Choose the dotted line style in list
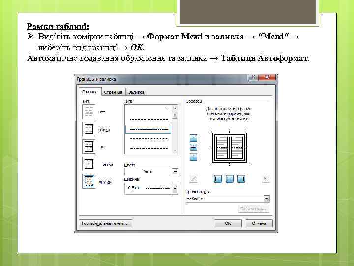The image size is (354, 266). coord(149,119)
